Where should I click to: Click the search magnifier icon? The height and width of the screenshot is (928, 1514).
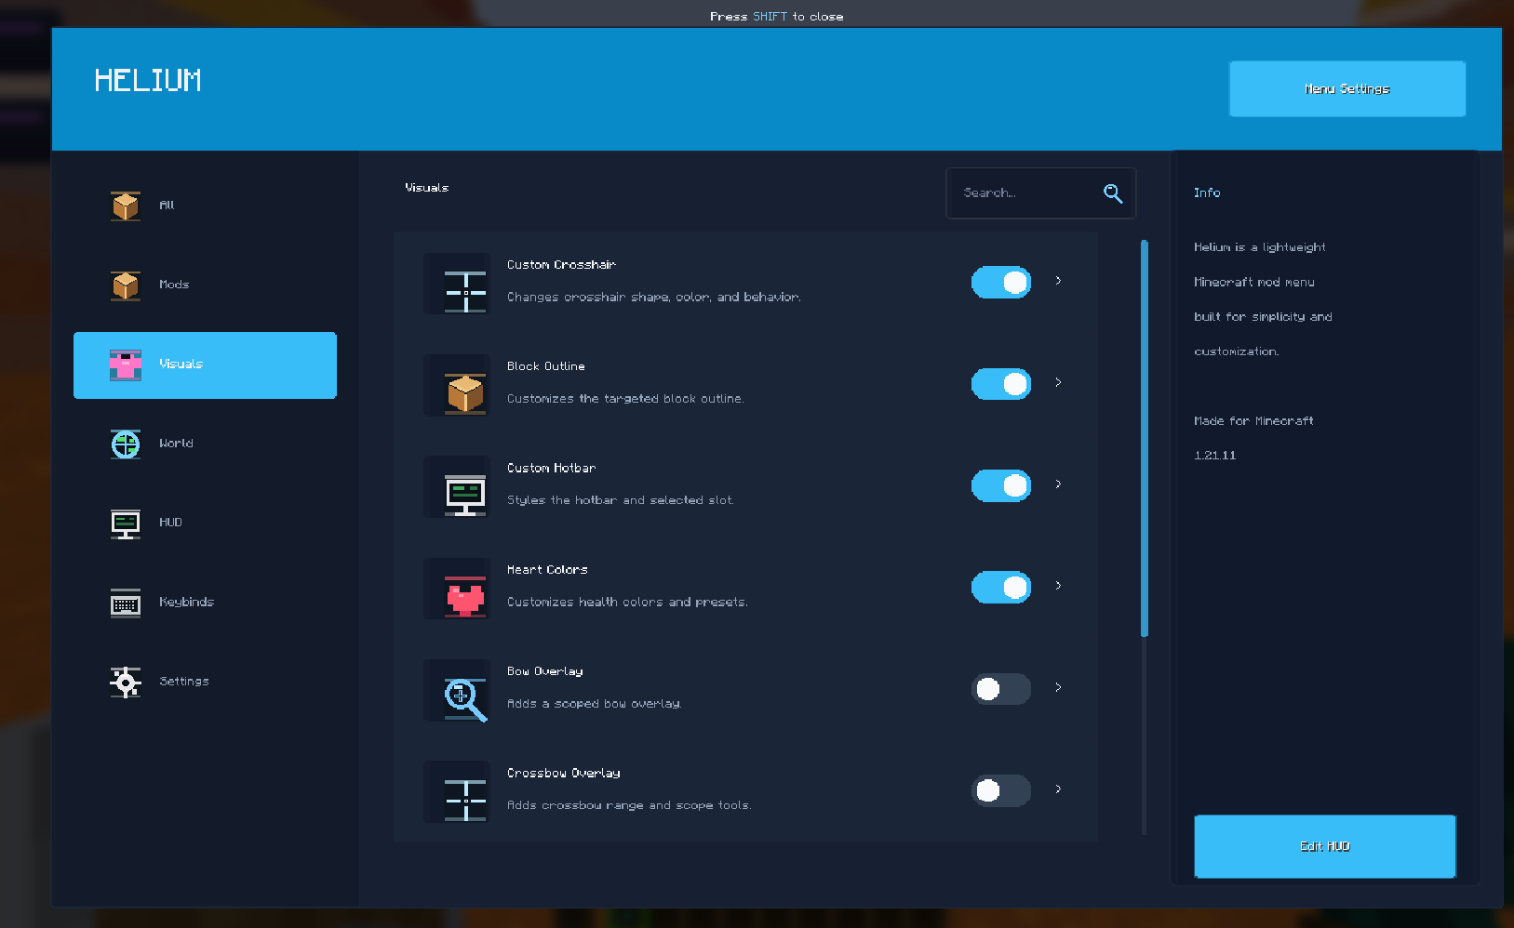point(1113,193)
